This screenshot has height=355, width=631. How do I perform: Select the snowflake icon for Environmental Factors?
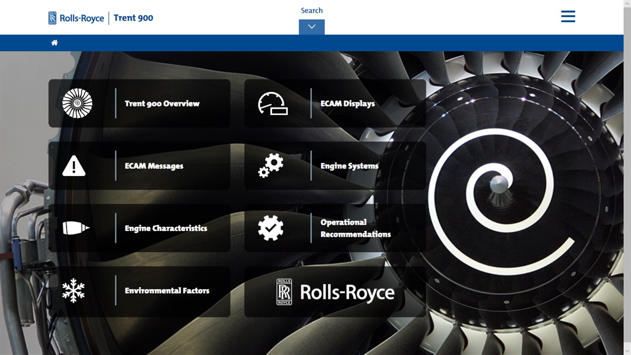tap(73, 290)
